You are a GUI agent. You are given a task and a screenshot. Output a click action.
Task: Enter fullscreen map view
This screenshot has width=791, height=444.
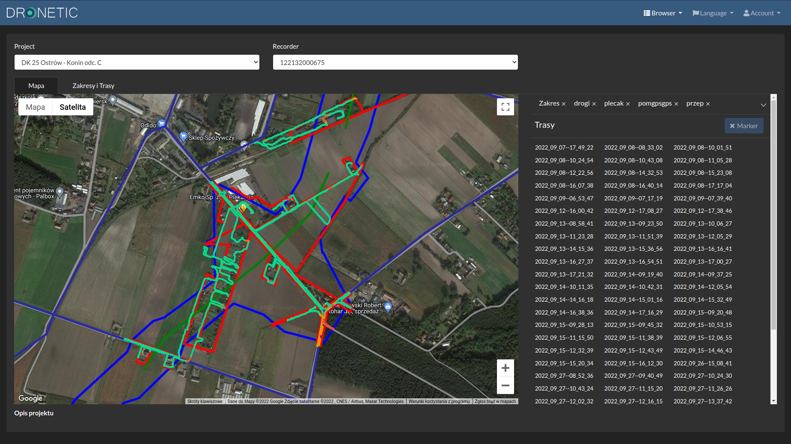tap(505, 107)
